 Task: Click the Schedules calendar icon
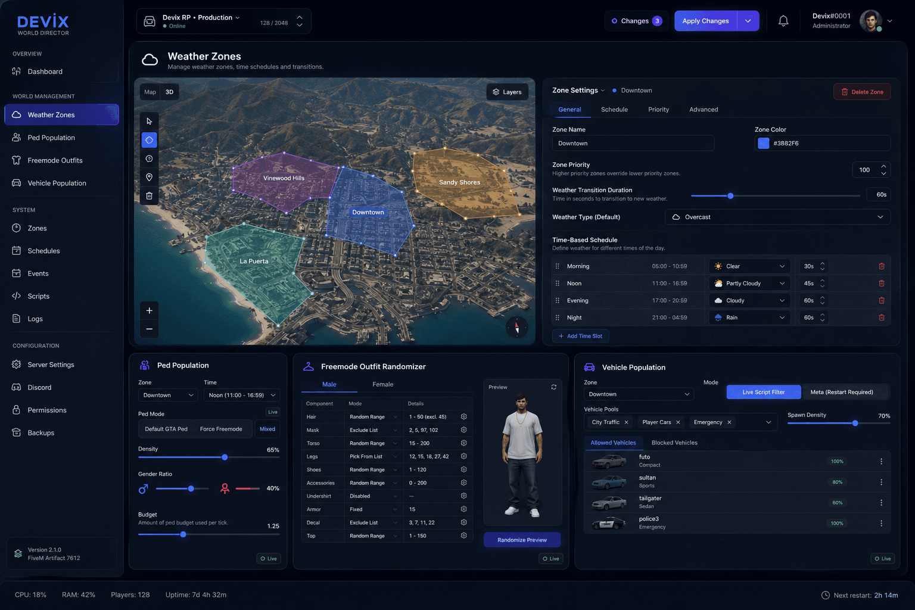click(17, 251)
